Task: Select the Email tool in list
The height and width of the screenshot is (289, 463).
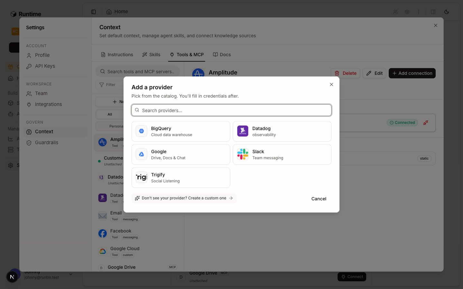Action: 138,215
